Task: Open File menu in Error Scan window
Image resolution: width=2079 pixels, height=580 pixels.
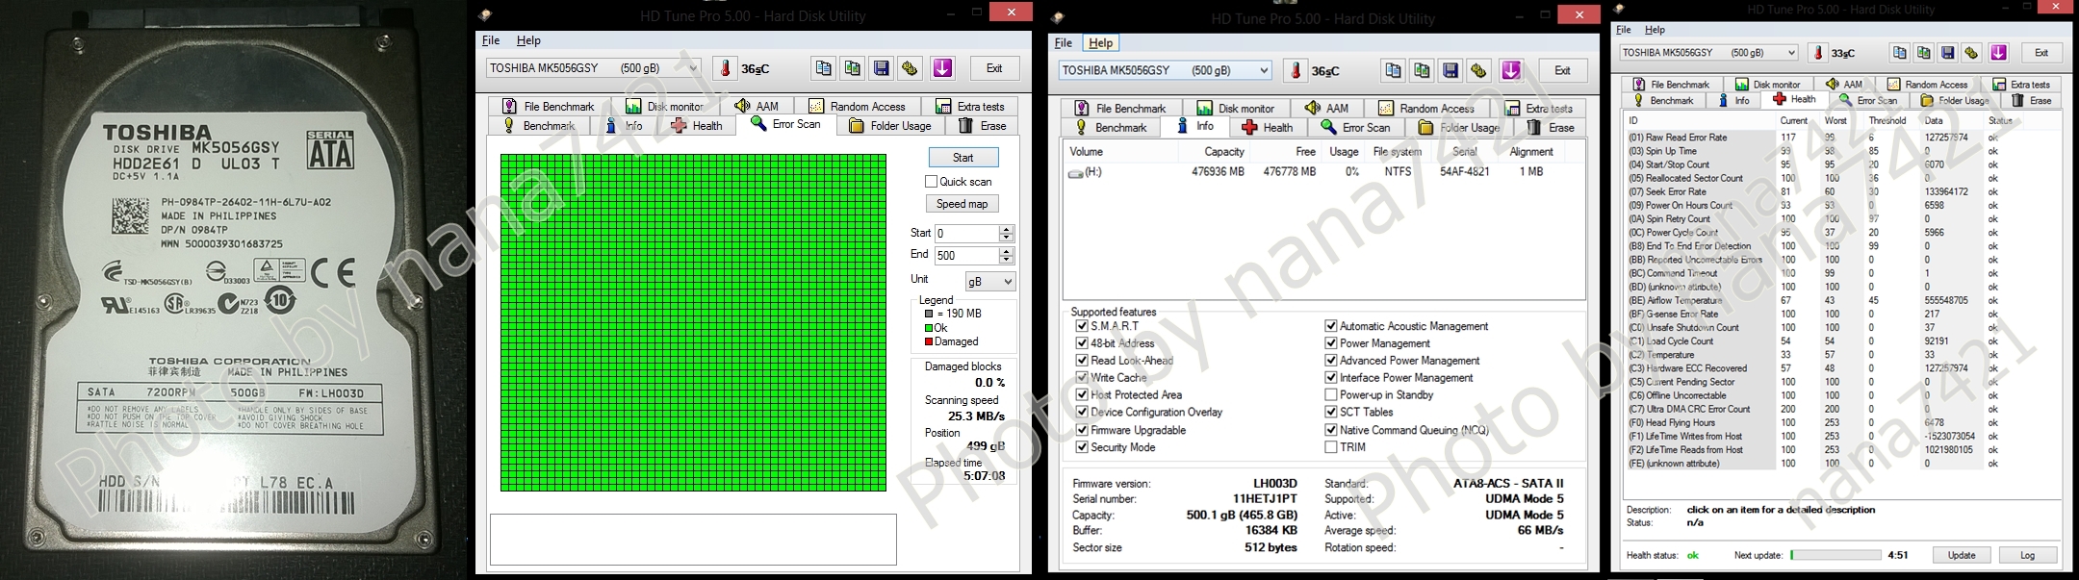Action: click(x=491, y=40)
